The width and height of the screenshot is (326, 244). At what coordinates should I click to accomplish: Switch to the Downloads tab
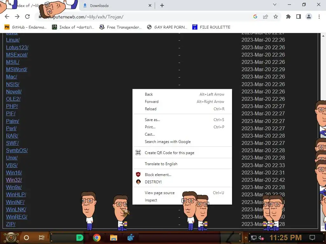[x=117, y=6]
